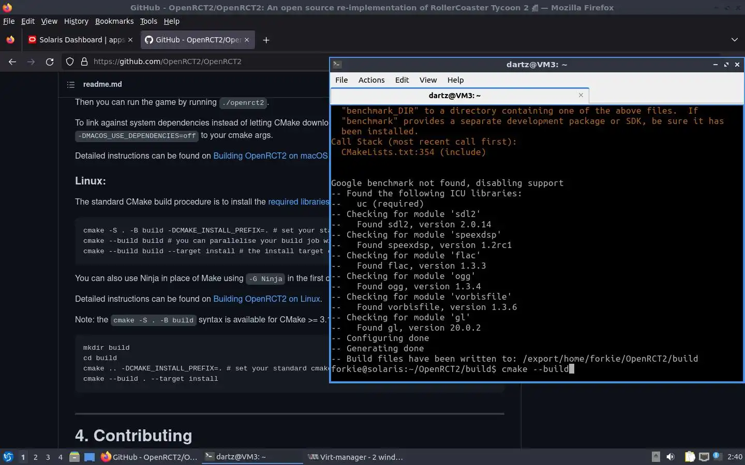Image resolution: width=745 pixels, height=465 pixels.
Task: Expand the list-all-tabs chevron in Firefox
Action: pos(734,40)
